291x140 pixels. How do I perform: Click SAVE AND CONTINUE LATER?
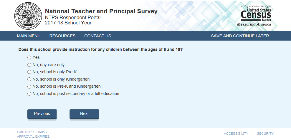pos(240,36)
